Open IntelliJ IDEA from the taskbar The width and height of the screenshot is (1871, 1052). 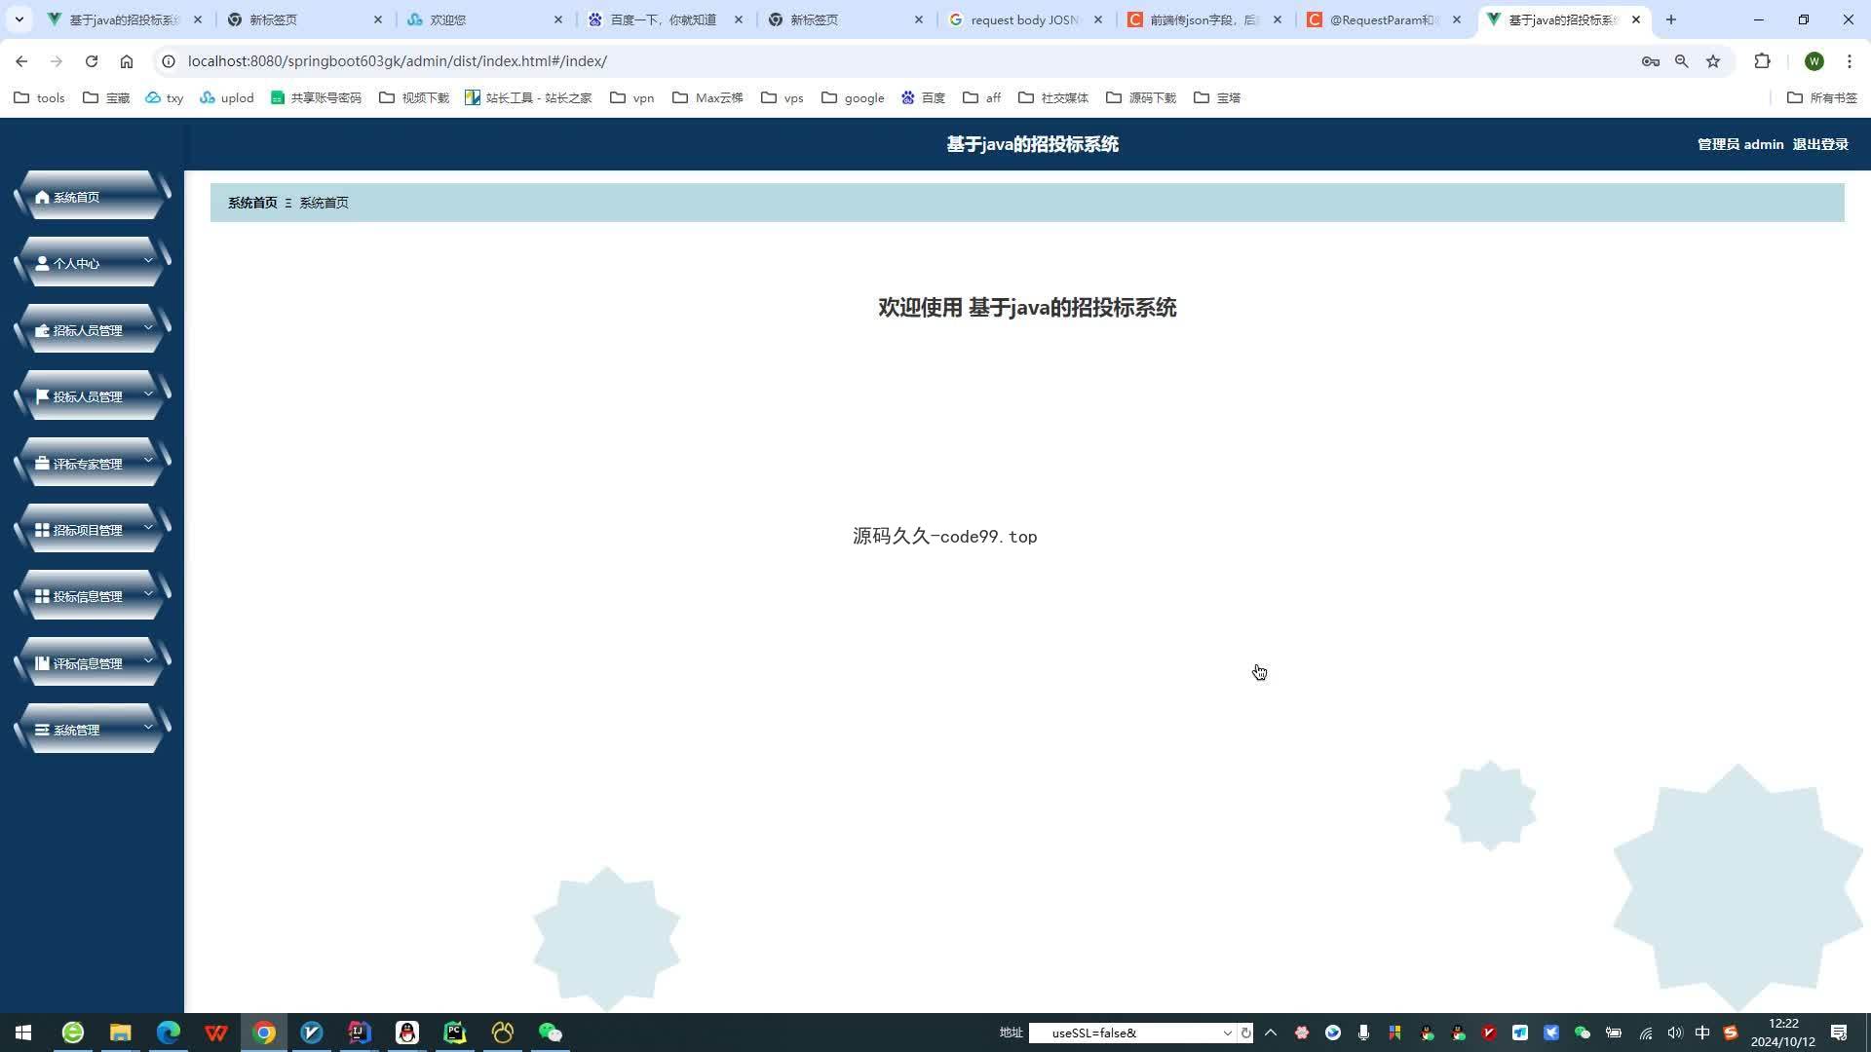(x=360, y=1033)
